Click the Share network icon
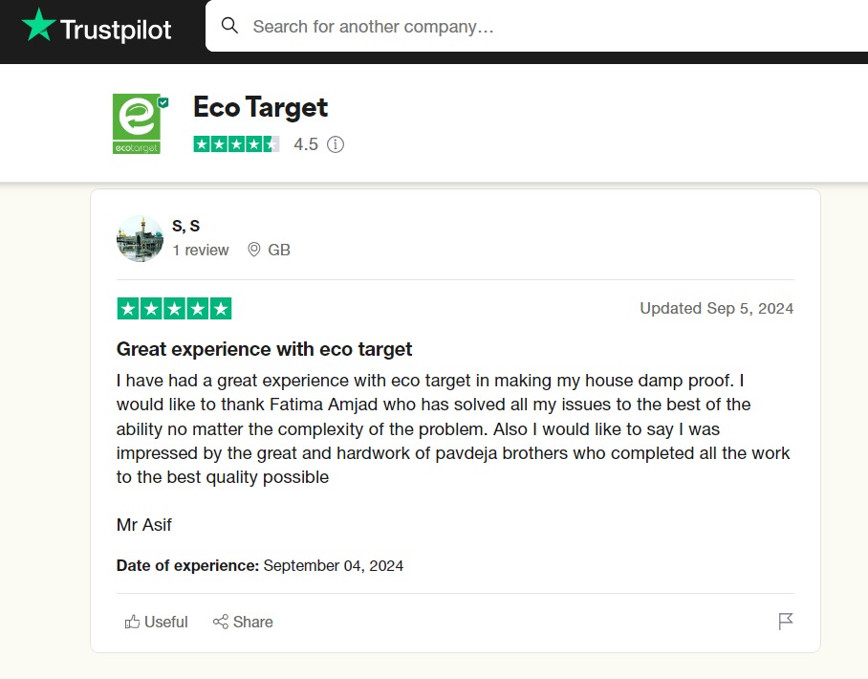This screenshot has height=679, width=868. pyautogui.click(x=221, y=623)
